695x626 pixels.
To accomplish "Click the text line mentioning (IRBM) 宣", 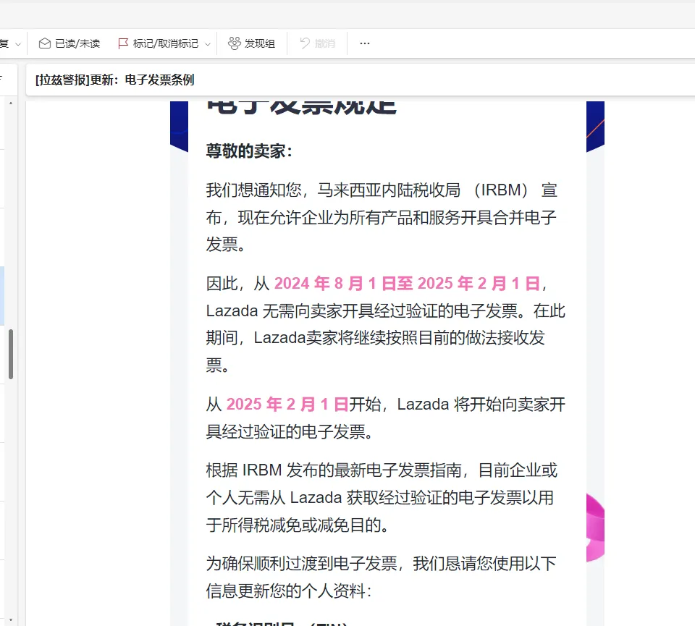I will [382, 190].
